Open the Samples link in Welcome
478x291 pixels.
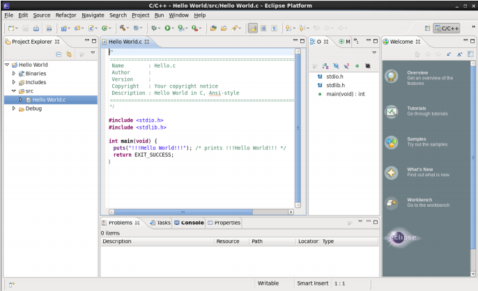tap(417, 139)
